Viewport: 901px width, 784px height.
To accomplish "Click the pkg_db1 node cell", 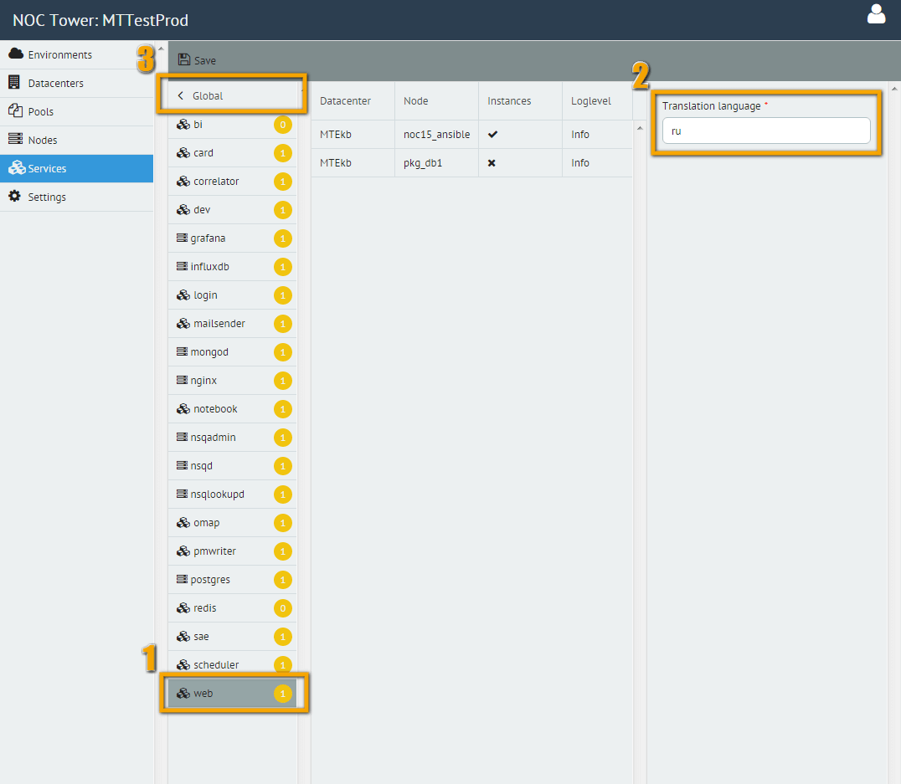I will [437, 163].
